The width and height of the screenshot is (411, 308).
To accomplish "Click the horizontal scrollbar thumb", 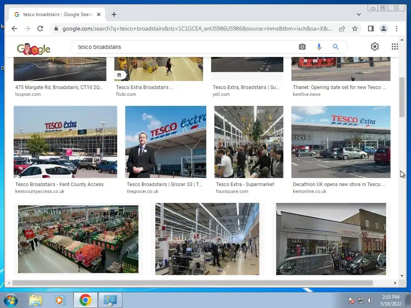I will 192,283.
